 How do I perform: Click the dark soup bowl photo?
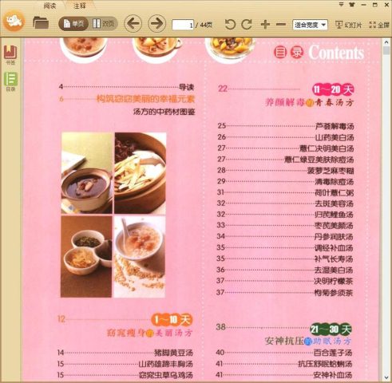tap(87, 173)
